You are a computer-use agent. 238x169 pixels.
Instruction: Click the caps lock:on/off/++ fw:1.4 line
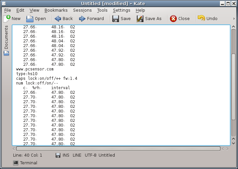47,78
